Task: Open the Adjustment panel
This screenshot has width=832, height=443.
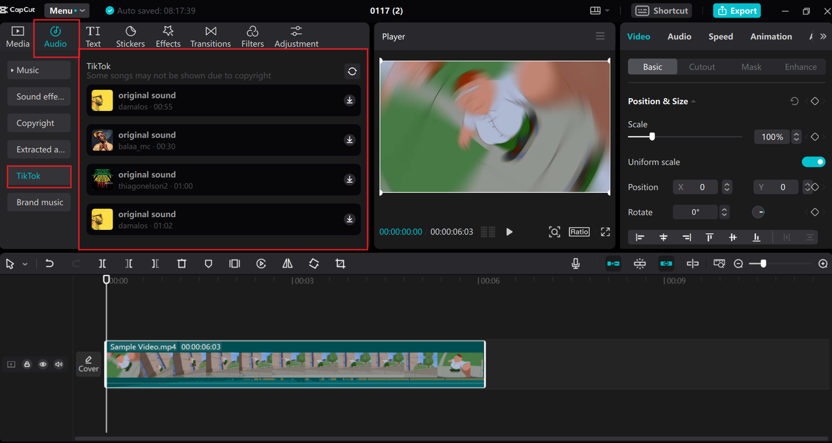Action: click(x=296, y=36)
